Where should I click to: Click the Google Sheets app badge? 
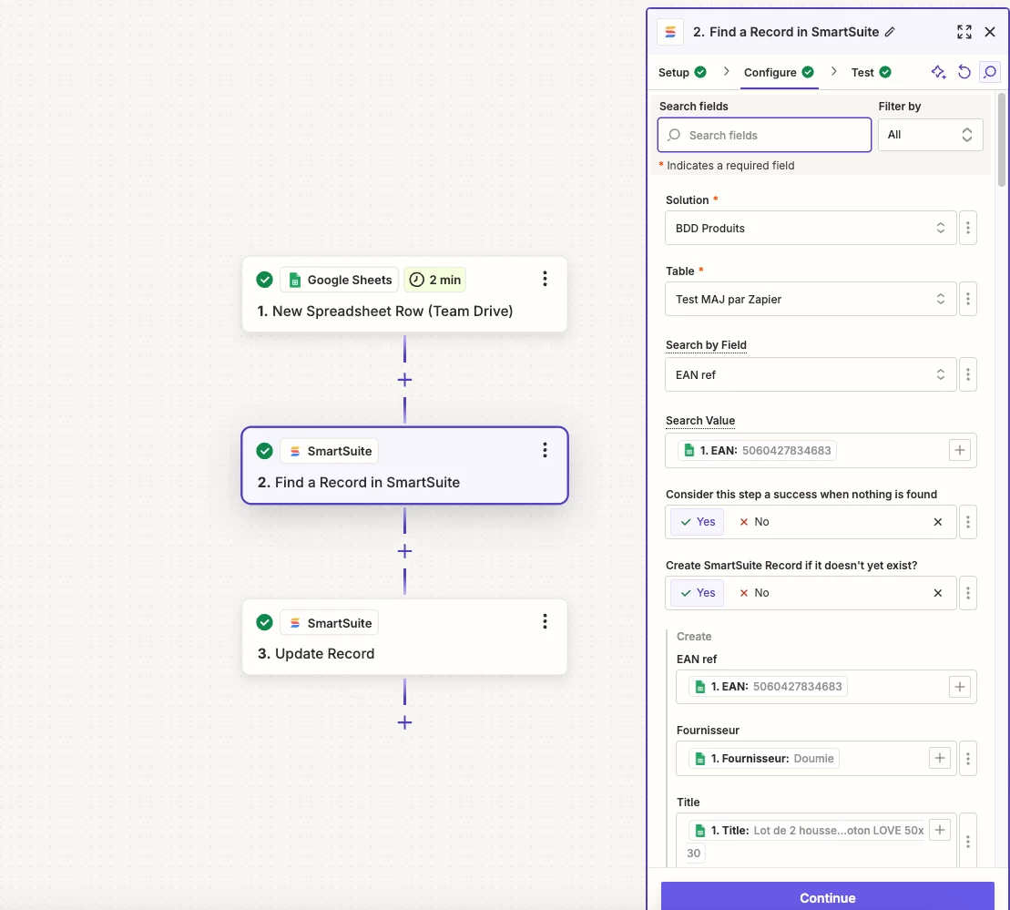[x=340, y=280]
